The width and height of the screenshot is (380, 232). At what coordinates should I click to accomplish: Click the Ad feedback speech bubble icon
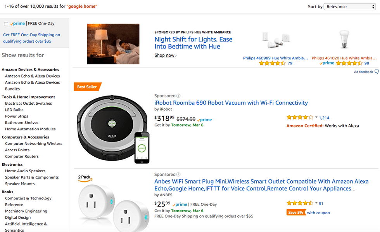click(x=376, y=72)
